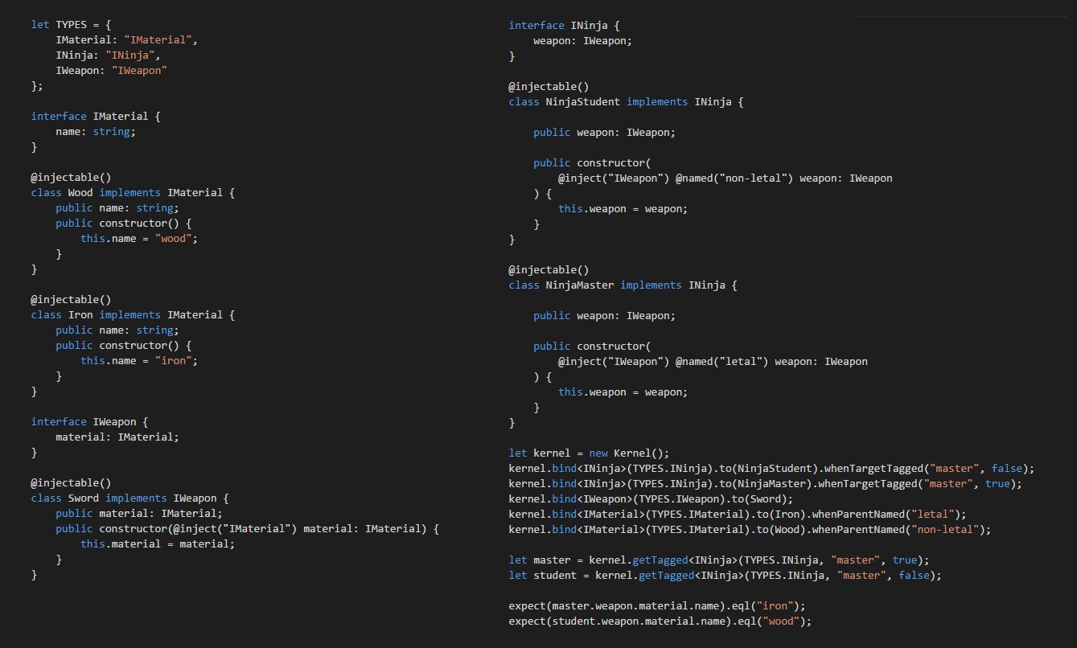Click the Sword constructor with @inject("IMaterial")

(249, 529)
